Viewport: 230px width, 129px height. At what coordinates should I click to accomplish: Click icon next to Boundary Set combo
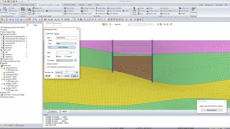pos(77,72)
